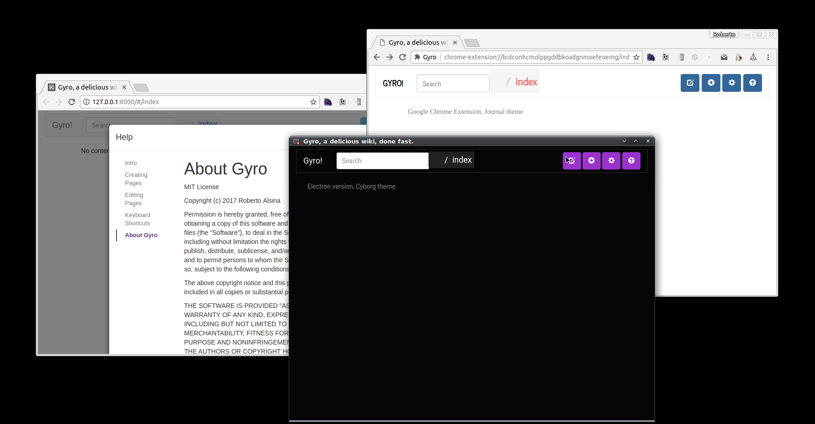This screenshot has width=815, height=424.
Task: Open Keyboard Shortcuts in Help sidebar
Action: point(138,219)
